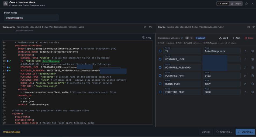Delete the POSTGRES_PASSWORD variable
The width and height of the screenshot is (256, 137).
click(x=252, y=67)
